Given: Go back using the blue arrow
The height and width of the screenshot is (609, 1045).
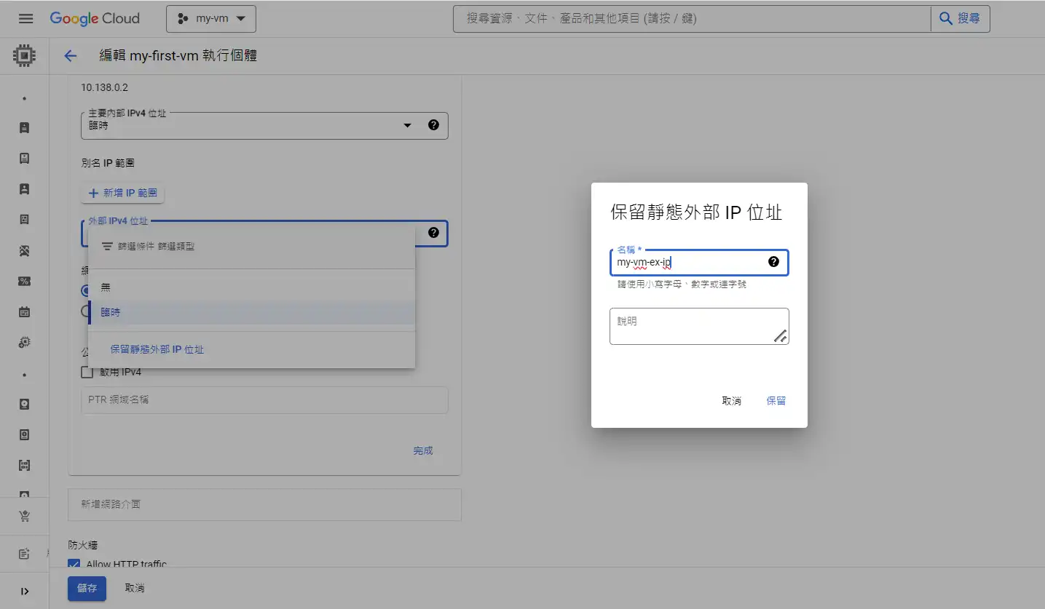Looking at the screenshot, I should pyautogui.click(x=71, y=56).
